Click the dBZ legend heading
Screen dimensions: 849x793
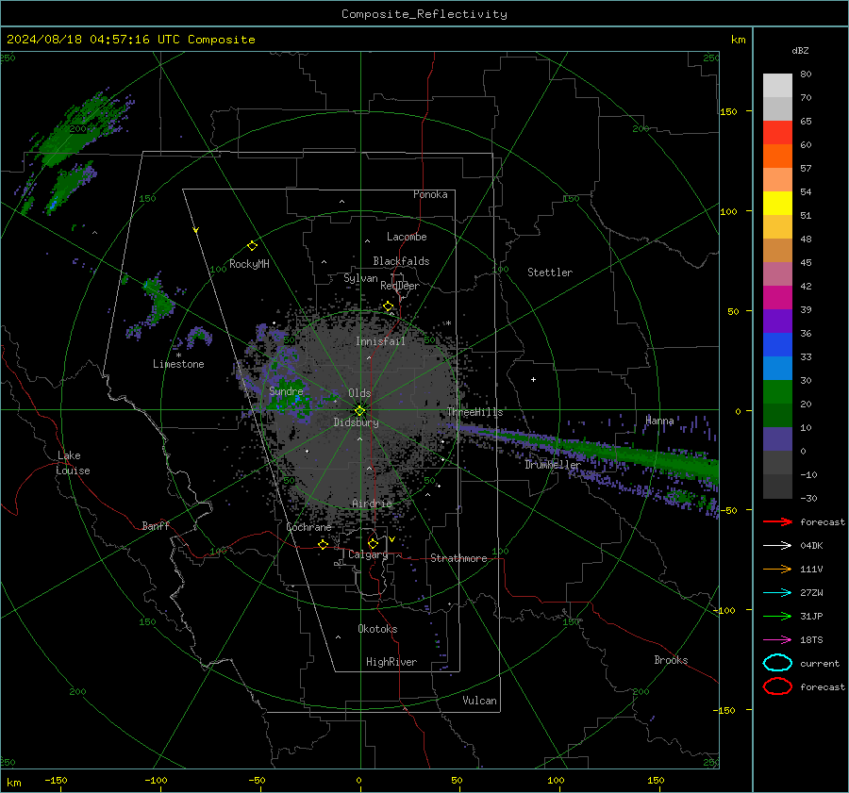point(800,50)
